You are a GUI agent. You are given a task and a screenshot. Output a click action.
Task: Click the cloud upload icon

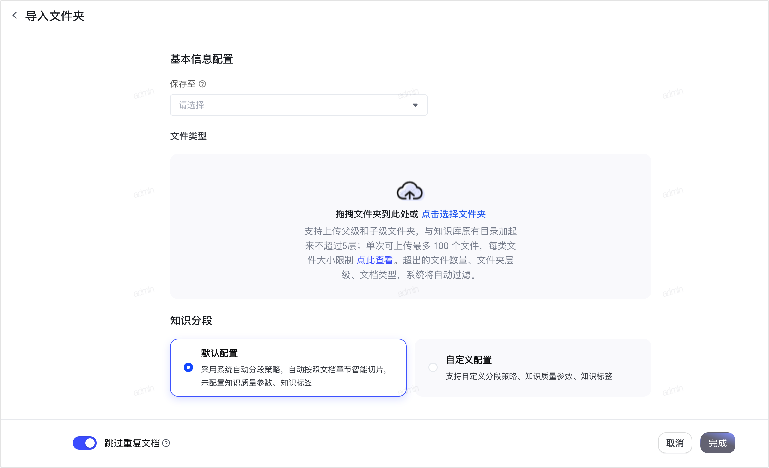410,190
